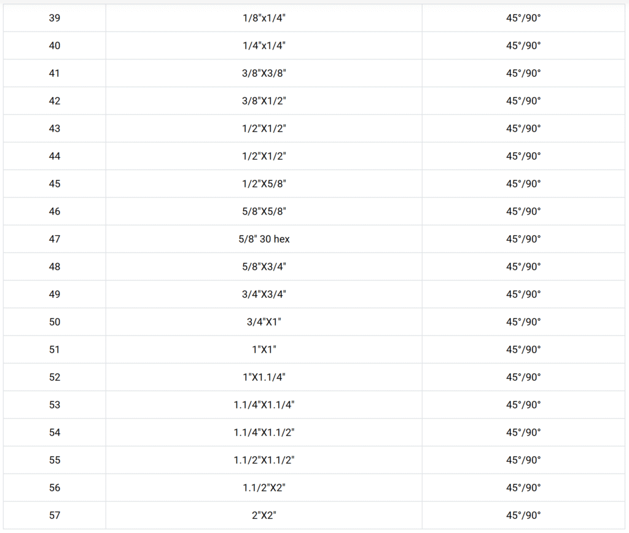Select the 1"X1.1/4" size cell
The image size is (629, 533).
coord(264,377)
